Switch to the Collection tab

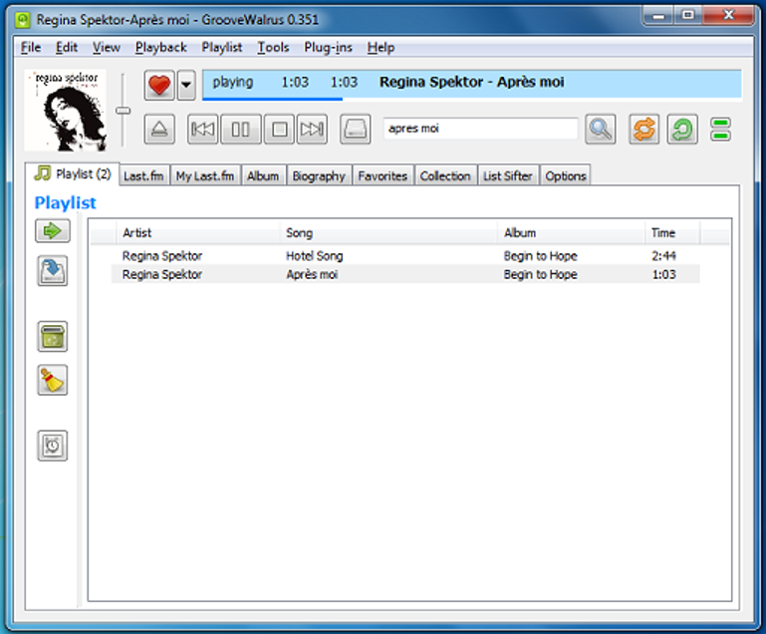[x=445, y=176]
